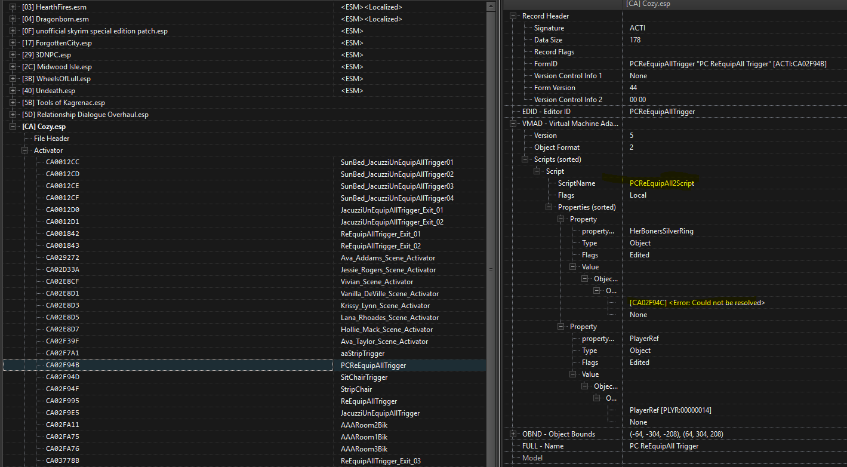Image resolution: width=847 pixels, height=467 pixels.
Task: Collapse the Record Header section
Action: click(x=513, y=16)
